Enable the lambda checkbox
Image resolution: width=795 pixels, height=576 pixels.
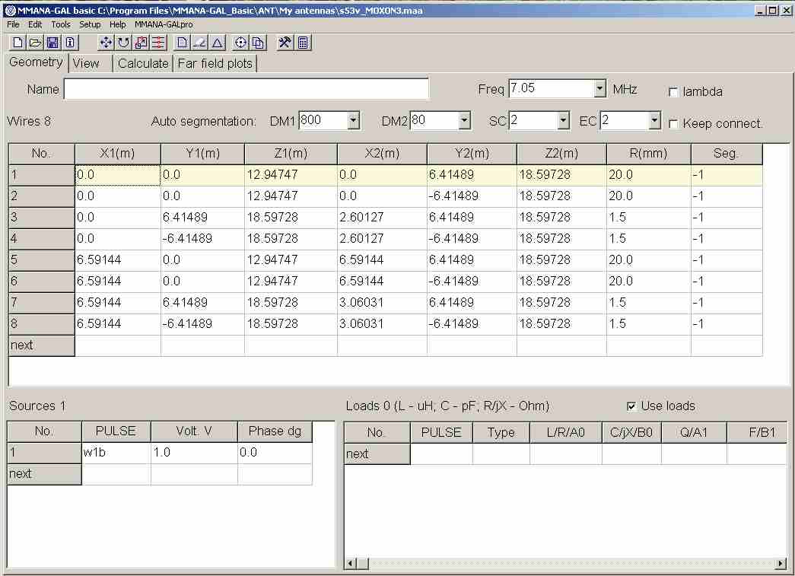(673, 92)
